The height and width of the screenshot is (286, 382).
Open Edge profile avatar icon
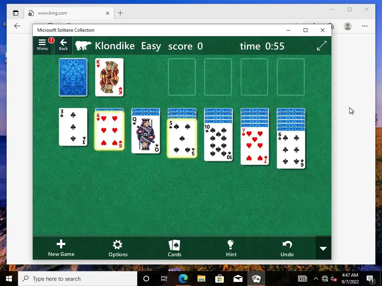(348, 26)
